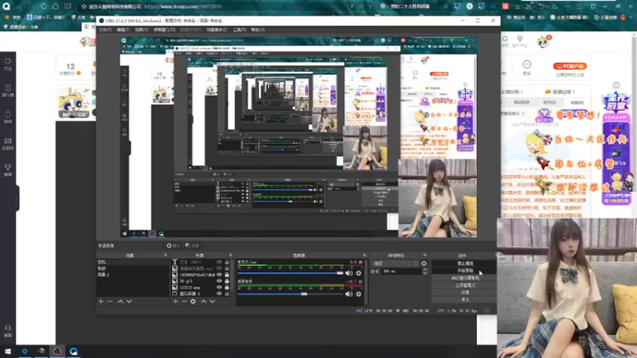Move selected source down in Sources list
Image resolution: width=637 pixels, height=358 pixels.
pos(213,302)
